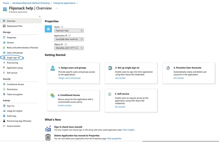Viewport: 219px width, 142px height.
Task: Click the Roles and administrators icon
Action: tap(4, 48)
